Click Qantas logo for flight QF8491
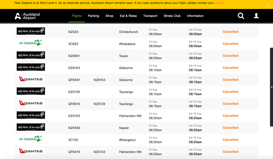 click(31, 79)
